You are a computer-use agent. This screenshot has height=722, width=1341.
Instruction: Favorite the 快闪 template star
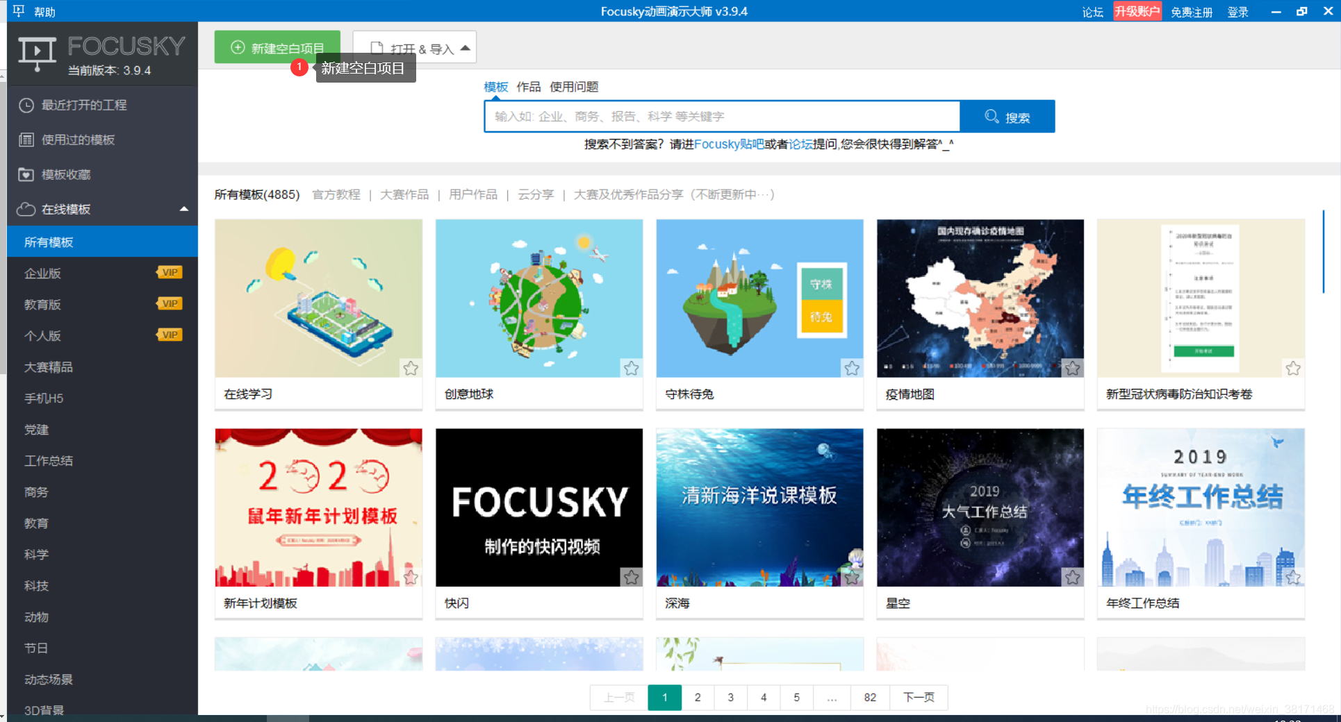(x=631, y=577)
